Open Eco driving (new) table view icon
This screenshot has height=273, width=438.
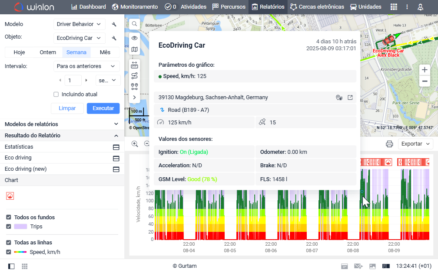[x=116, y=169]
